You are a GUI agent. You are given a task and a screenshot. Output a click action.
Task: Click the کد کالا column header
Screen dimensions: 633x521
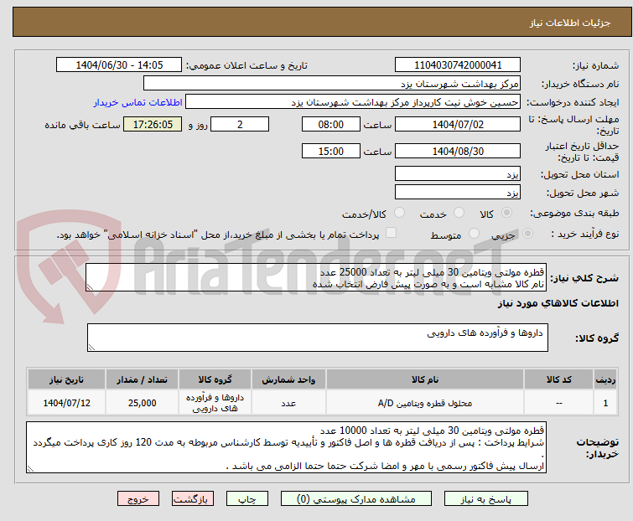tap(558, 379)
